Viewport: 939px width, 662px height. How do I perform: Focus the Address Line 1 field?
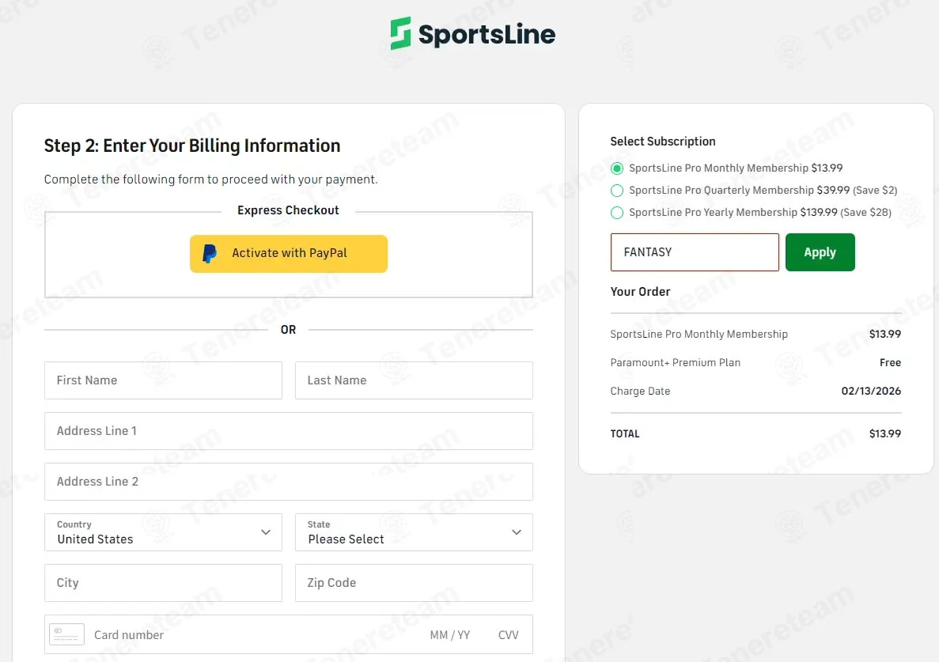pyautogui.click(x=289, y=431)
